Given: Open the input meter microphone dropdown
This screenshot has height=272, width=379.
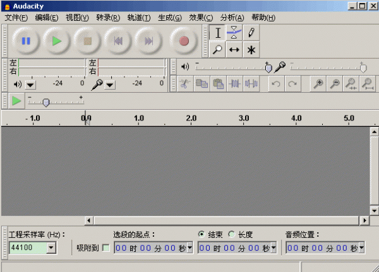Looking at the screenshot, I should pyautogui.click(x=110, y=85).
